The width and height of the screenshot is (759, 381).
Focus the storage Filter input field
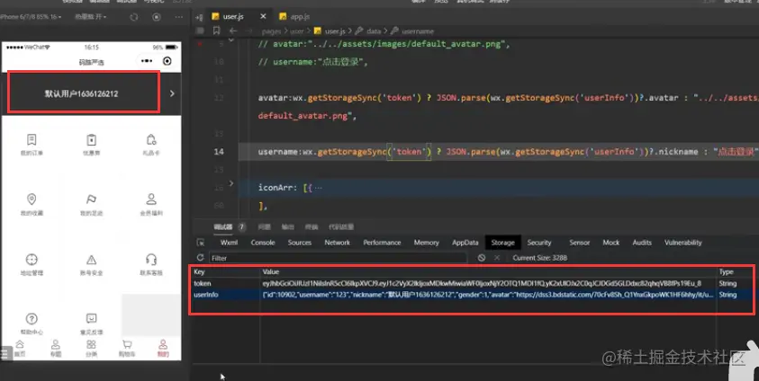click(338, 258)
